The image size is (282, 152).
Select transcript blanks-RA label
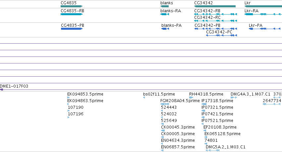171,11
